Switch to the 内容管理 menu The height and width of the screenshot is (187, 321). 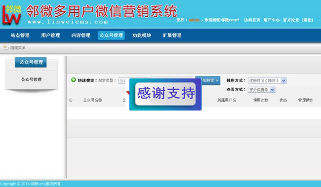coord(80,36)
